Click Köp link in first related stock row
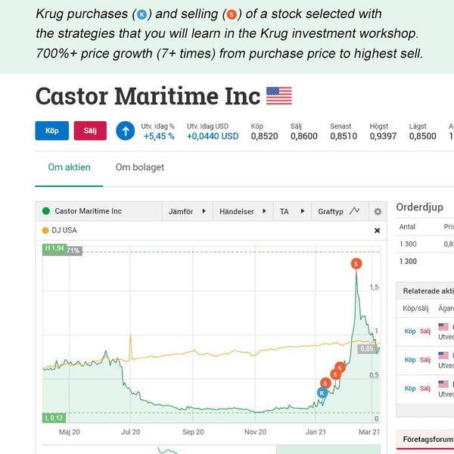The image size is (454, 454). click(410, 331)
